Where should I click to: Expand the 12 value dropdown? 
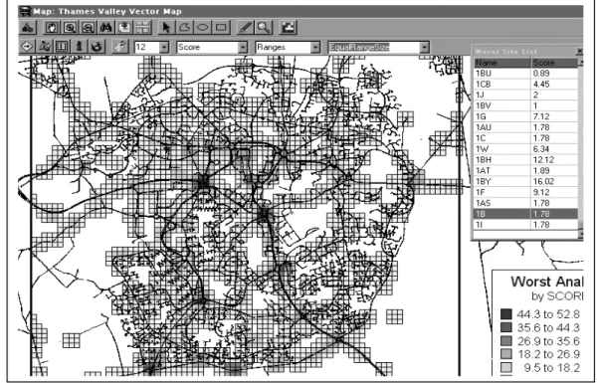164,48
